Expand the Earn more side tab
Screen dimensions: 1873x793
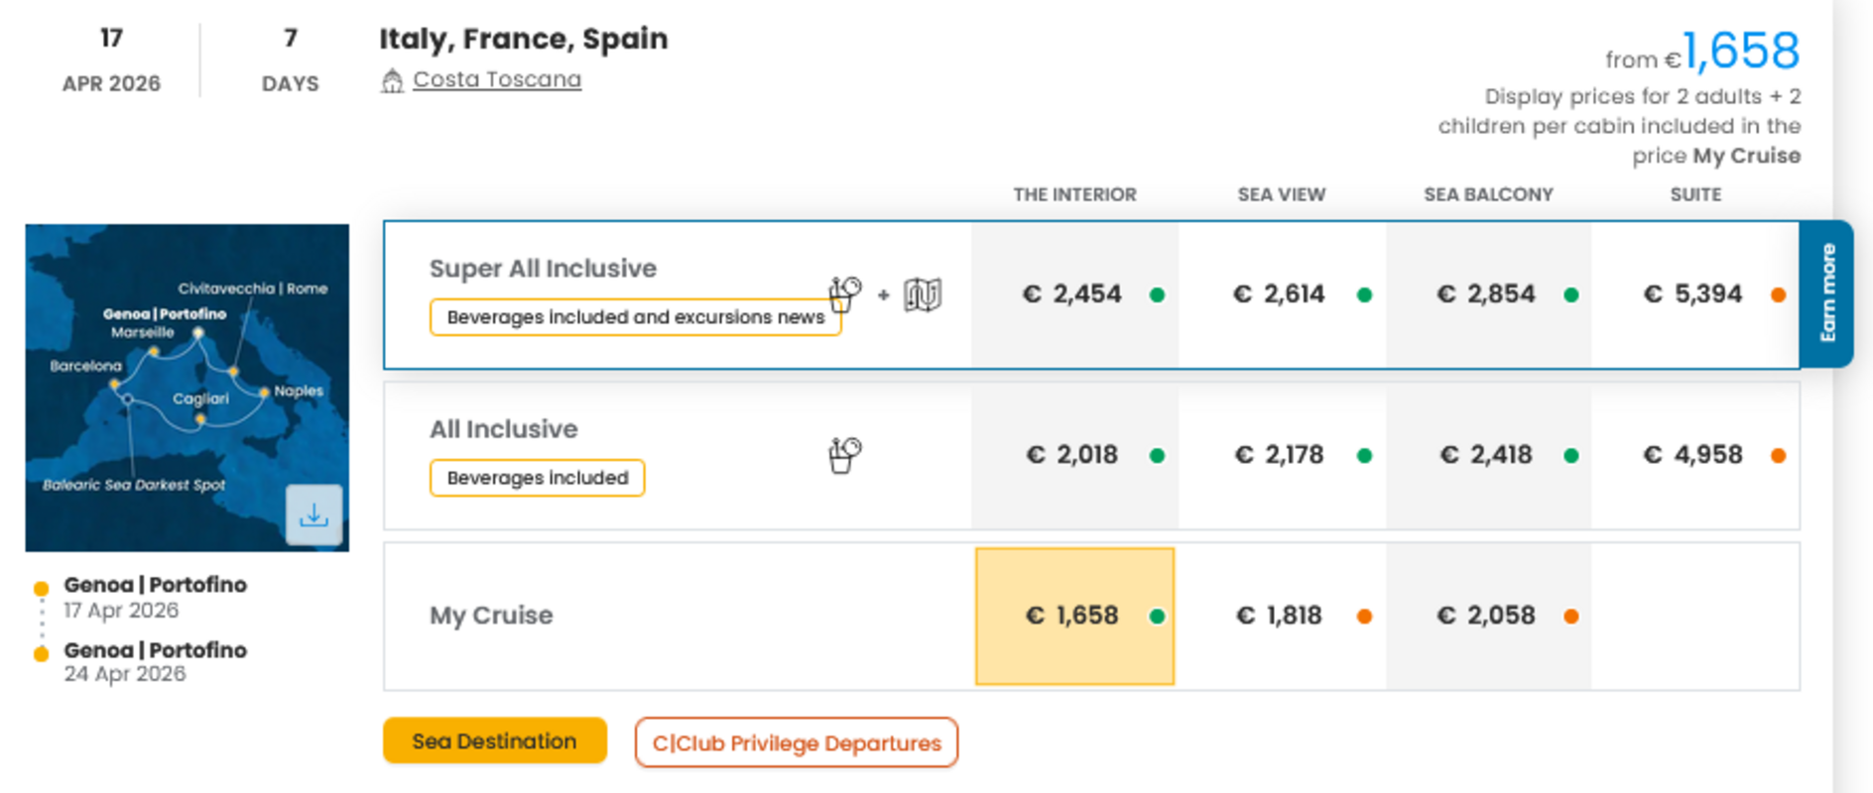[1827, 293]
